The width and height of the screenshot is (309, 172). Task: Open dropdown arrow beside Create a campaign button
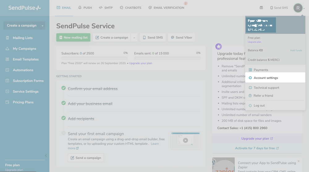[134, 38]
